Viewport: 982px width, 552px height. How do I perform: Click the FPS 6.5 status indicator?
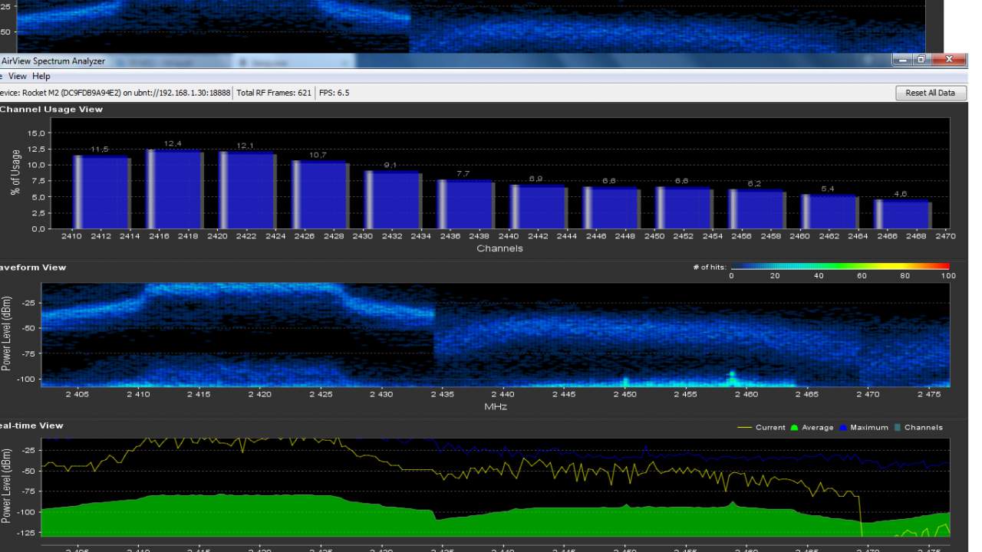coord(334,93)
